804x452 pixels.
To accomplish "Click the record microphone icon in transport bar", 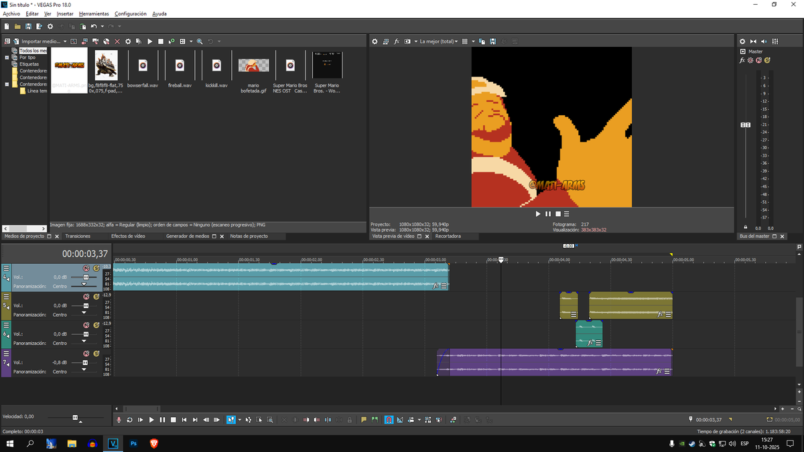I will click(x=119, y=420).
